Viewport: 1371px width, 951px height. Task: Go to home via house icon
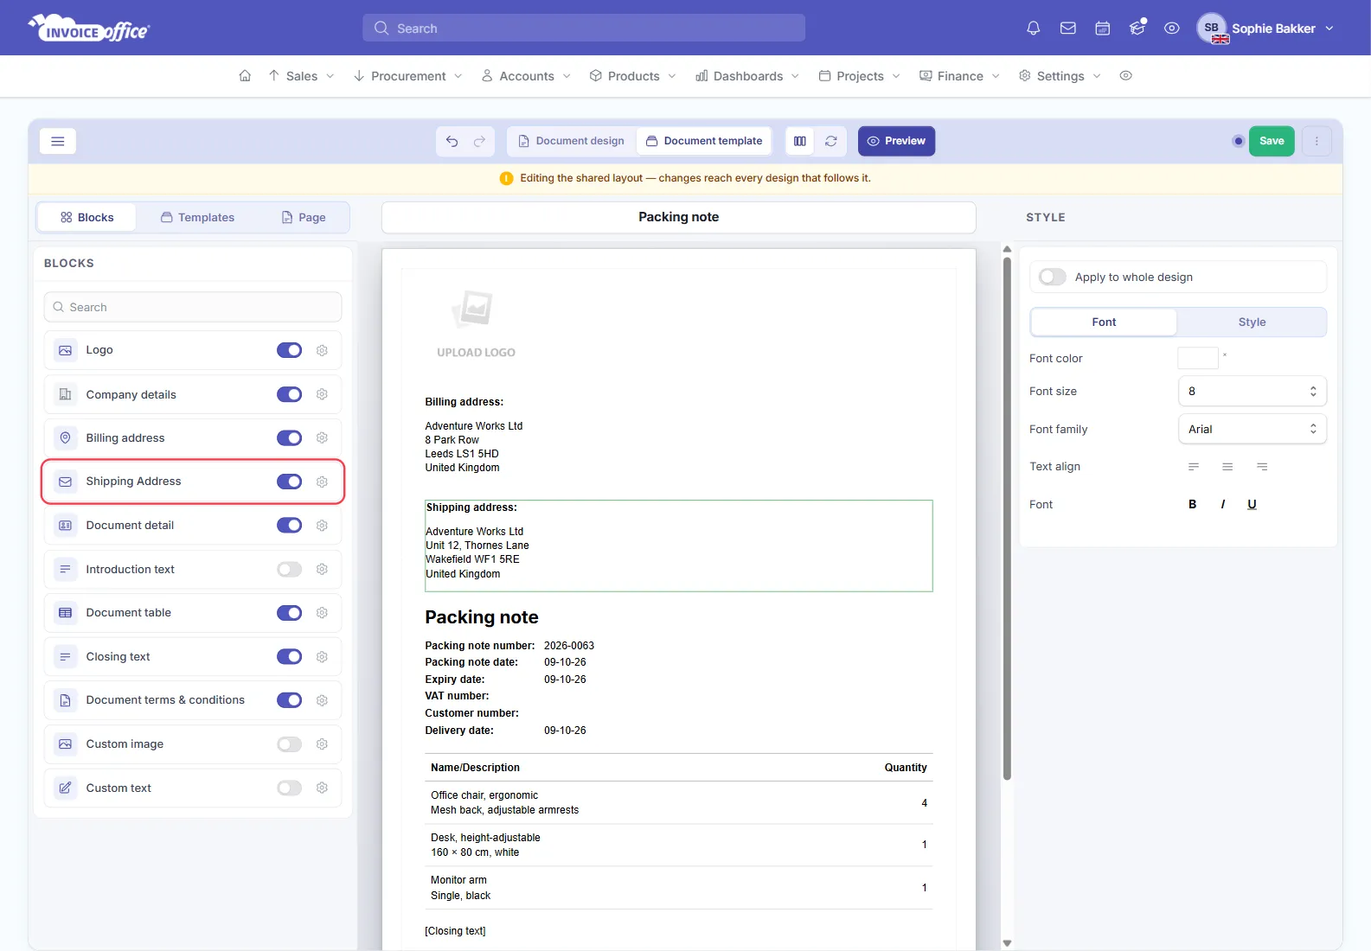[245, 76]
